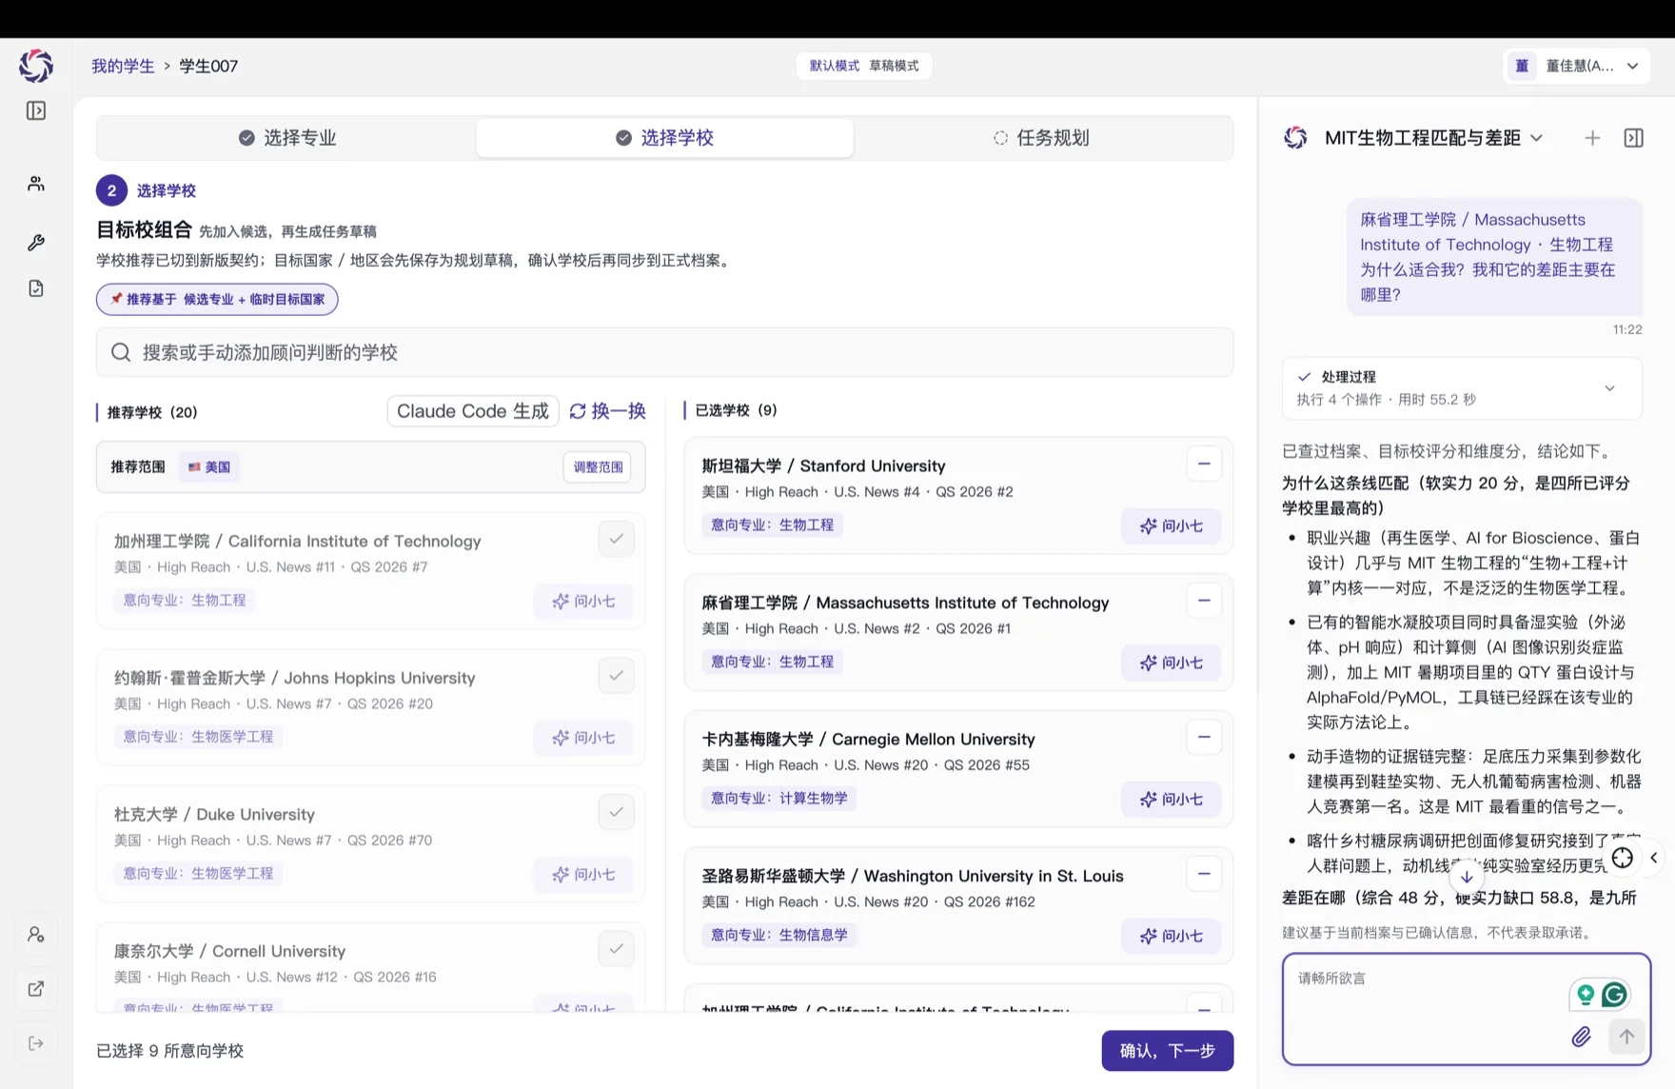Click the attachment paperclip icon
The width and height of the screenshot is (1675, 1089).
(1581, 1037)
